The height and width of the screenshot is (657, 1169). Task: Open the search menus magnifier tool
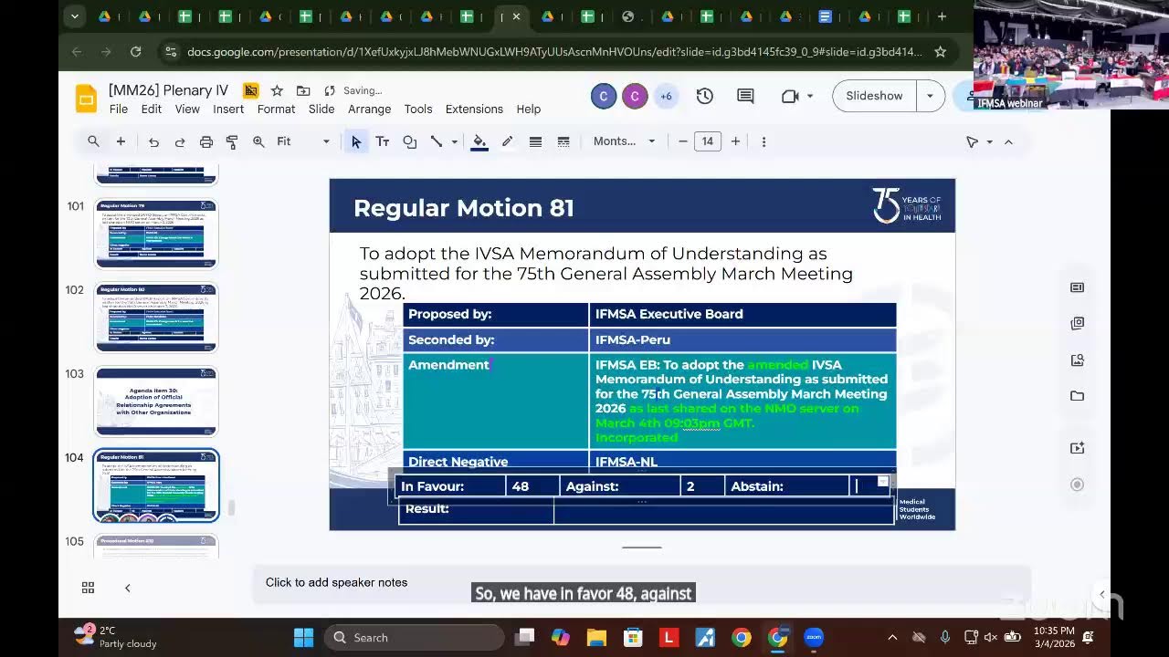pyautogui.click(x=93, y=141)
